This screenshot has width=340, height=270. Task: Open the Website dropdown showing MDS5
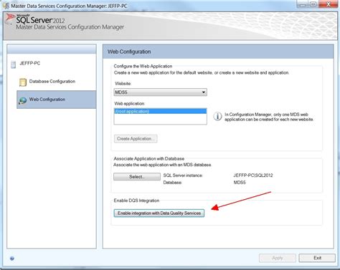(x=160, y=92)
